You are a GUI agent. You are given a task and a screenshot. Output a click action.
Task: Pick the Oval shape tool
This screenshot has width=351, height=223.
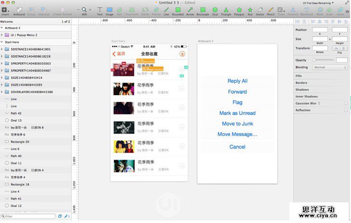(x=214, y=10)
